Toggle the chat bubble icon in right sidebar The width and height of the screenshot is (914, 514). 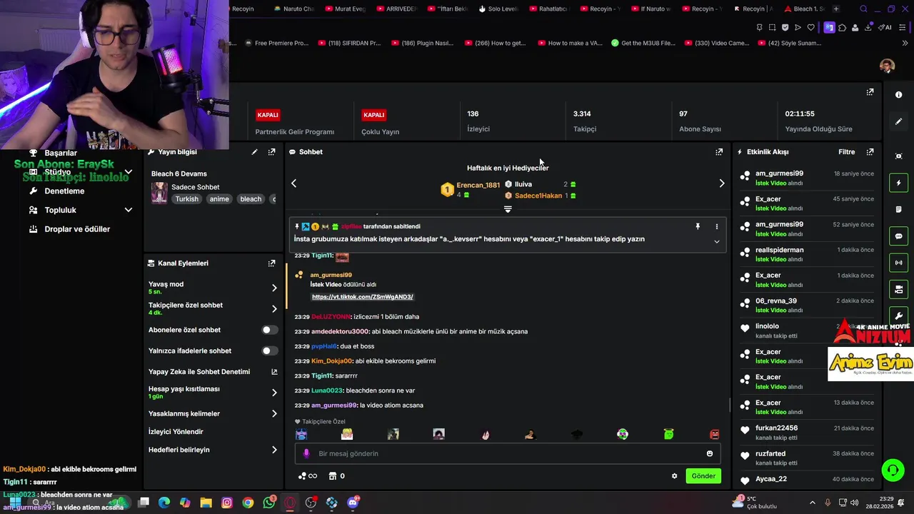click(x=898, y=236)
